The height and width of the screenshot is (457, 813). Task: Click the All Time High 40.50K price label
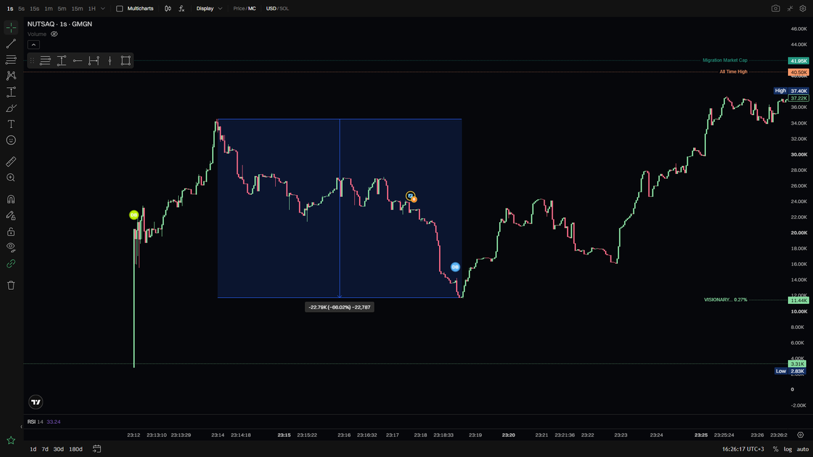pos(798,72)
